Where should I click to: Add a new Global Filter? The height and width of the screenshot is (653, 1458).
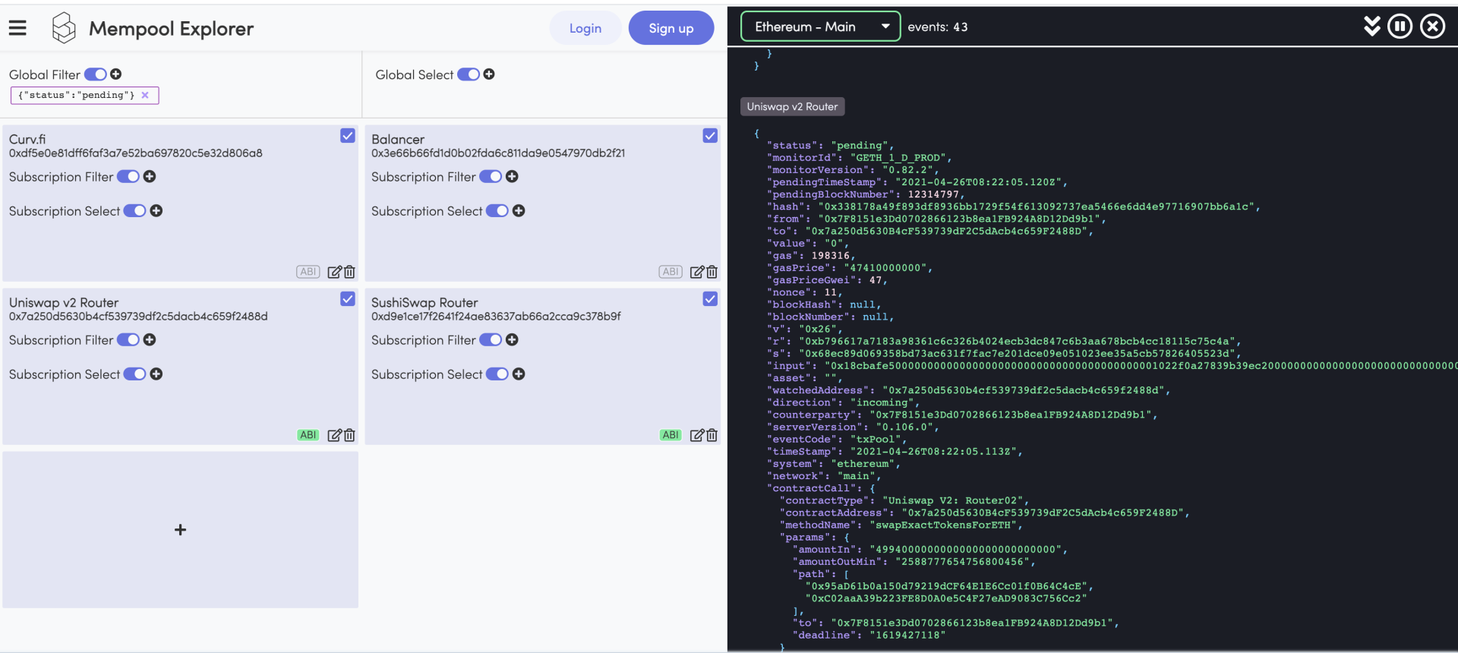(115, 74)
